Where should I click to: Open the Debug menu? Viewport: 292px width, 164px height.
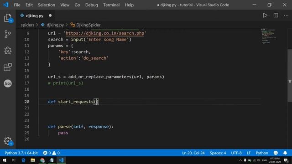pyautogui.click(x=92, y=5)
